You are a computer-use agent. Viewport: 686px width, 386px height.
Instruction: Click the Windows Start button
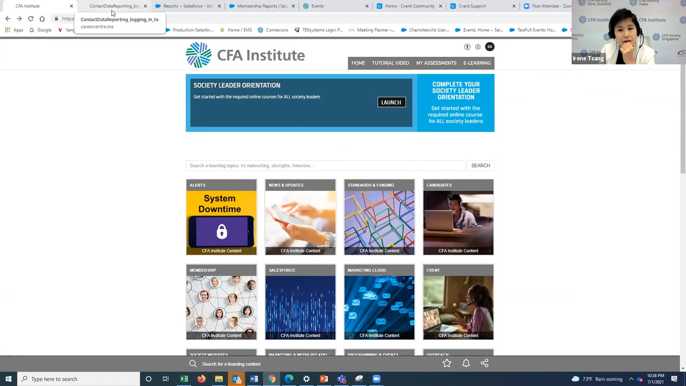(8, 379)
